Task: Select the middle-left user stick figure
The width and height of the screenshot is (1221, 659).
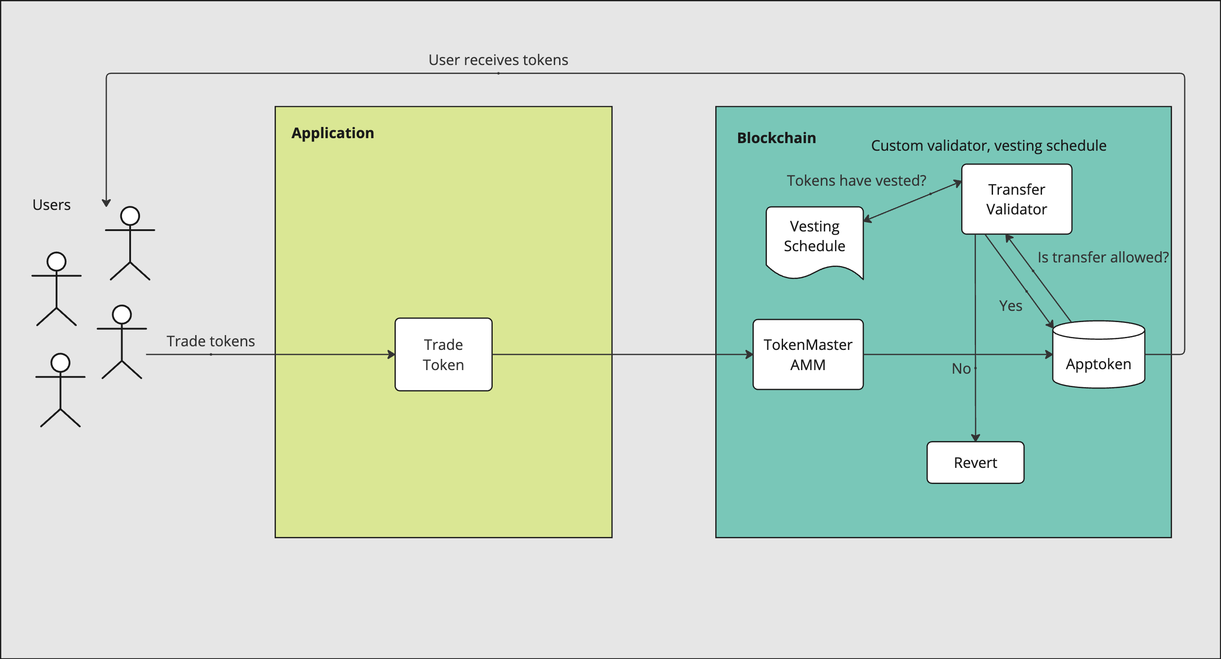Action: (57, 288)
